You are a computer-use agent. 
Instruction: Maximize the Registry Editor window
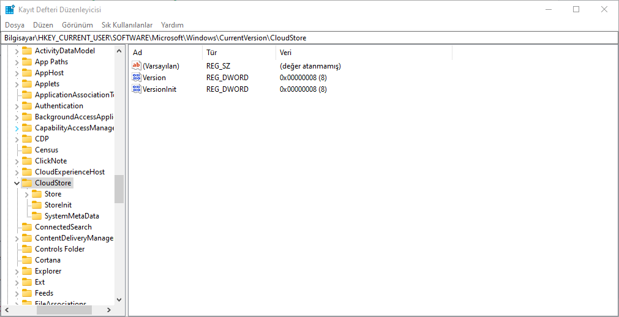576,9
